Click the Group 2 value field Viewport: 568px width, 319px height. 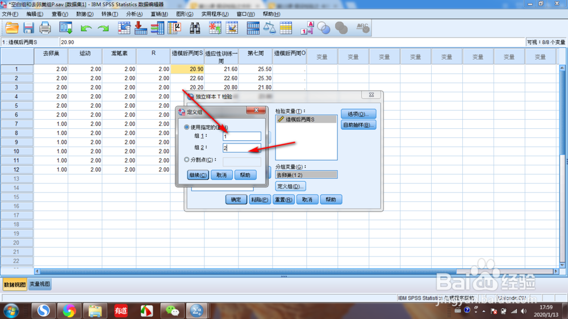(x=241, y=148)
